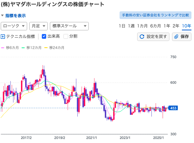This screenshot has height=143, width=194.
Task: Click the 2021/1 date axis label
Action: 92,138
